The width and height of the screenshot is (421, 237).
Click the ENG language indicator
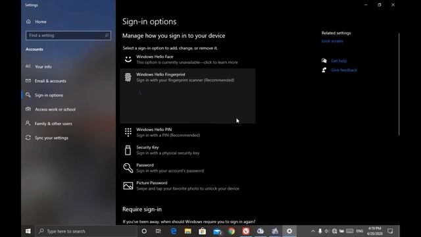(x=360, y=231)
